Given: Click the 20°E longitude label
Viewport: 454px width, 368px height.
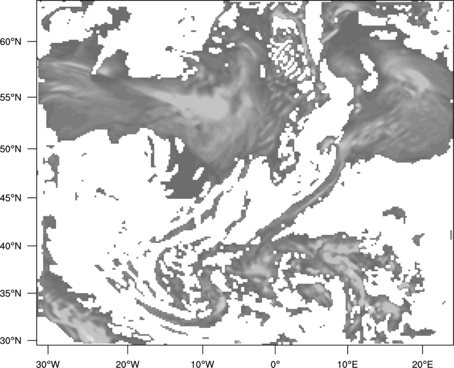Looking at the screenshot, I should click(422, 364).
